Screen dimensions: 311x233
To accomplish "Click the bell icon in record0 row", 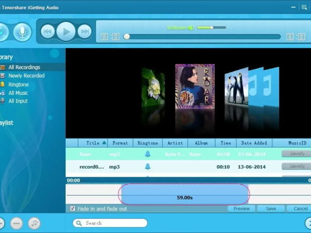I will (x=148, y=167).
